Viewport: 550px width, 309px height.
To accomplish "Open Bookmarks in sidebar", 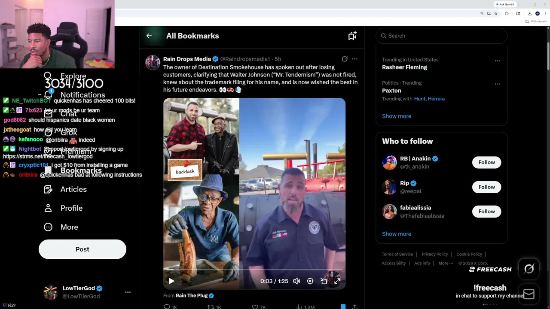I will [72, 170].
